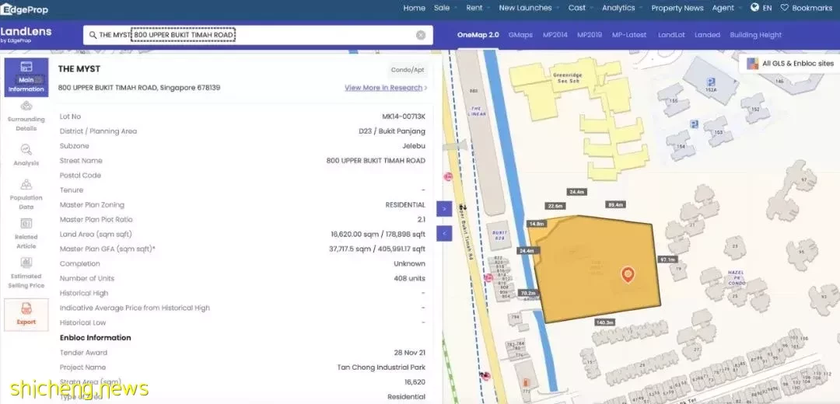Switch to the MP-Latest map tab
Viewport: 840px width, 404px height.
(x=629, y=35)
